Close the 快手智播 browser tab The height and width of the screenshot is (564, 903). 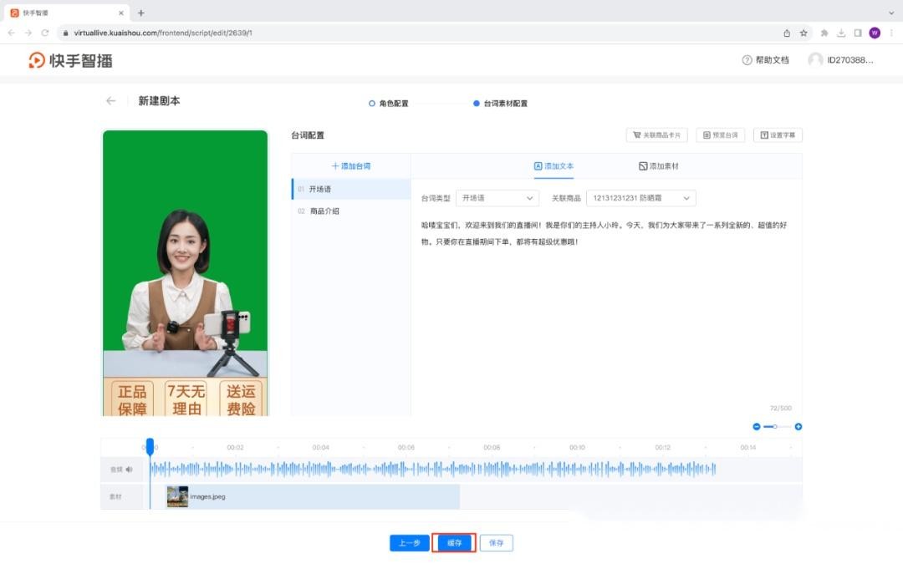point(121,13)
